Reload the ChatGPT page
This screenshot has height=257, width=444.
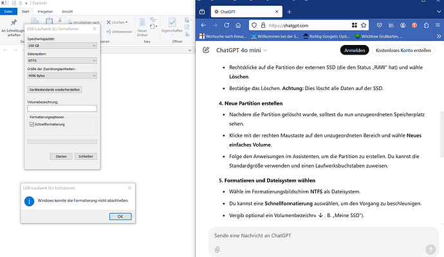pos(227,25)
